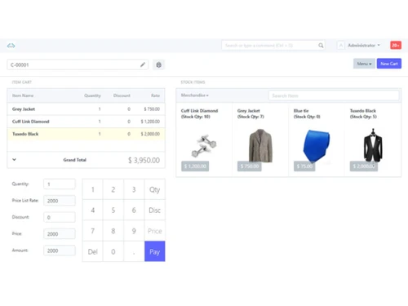The height and width of the screenshot is (306, 408).
Task: Click the Price input field
Action: tap(60, 234)
